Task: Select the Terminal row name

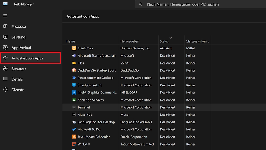Action: 84,107
